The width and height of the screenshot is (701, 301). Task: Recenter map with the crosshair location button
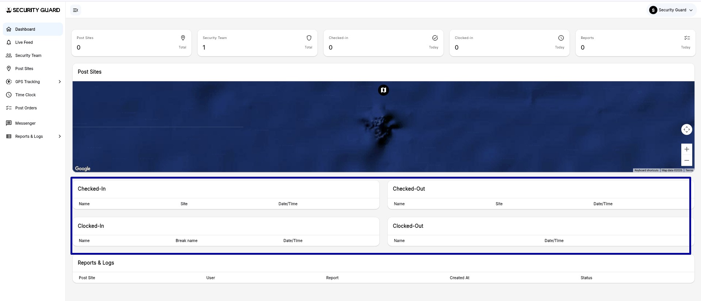687,129
